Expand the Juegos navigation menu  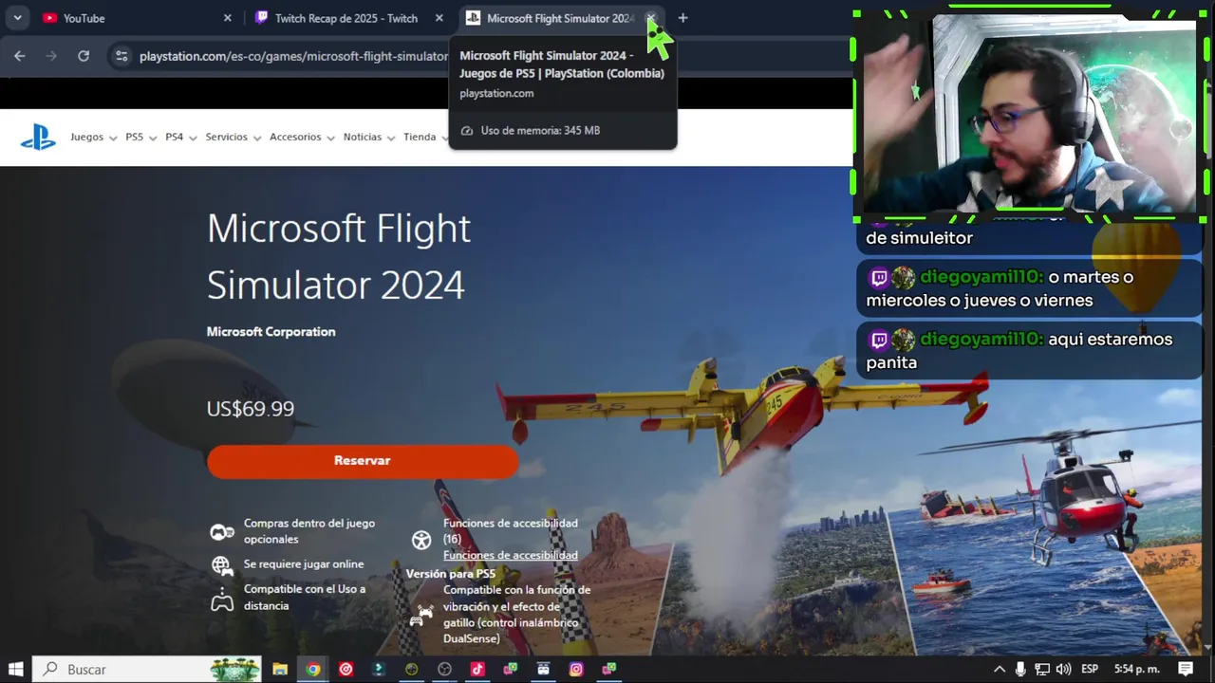pyautogui.click(x=93, y=138)
